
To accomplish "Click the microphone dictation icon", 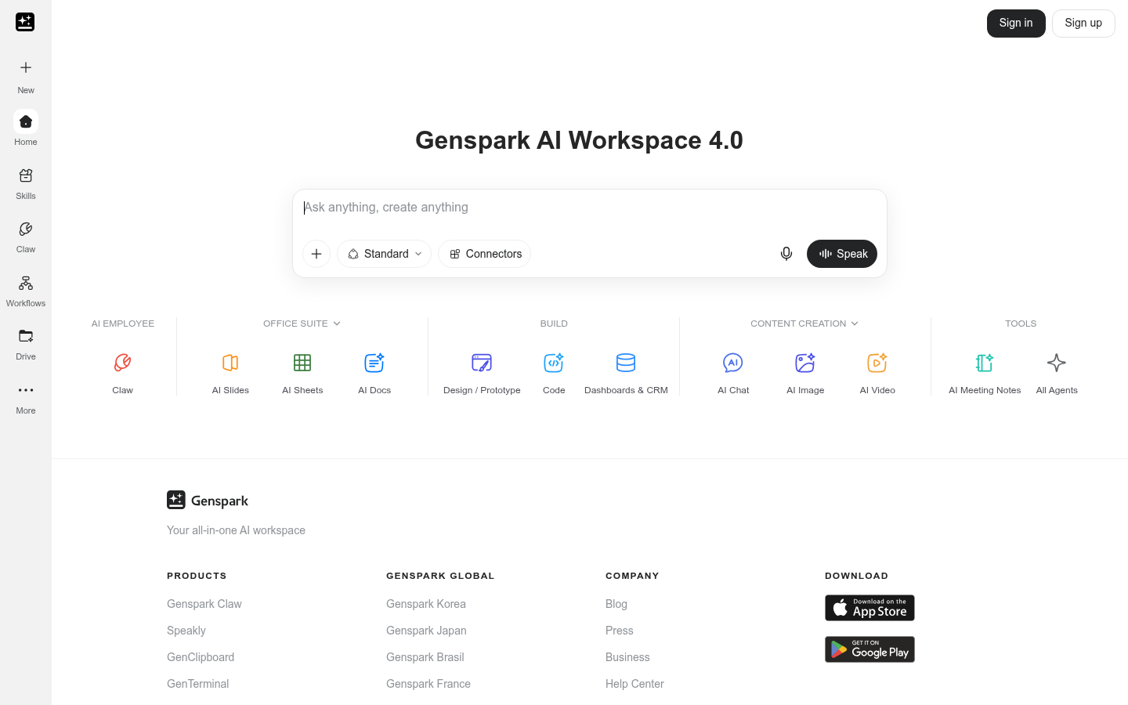I will pos(786,254).
